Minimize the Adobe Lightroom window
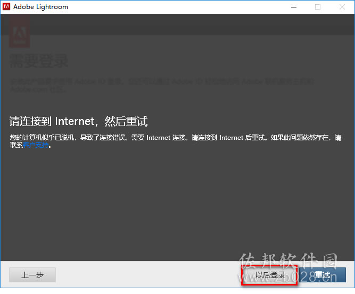The image size is (355, 294). point(294,7)
